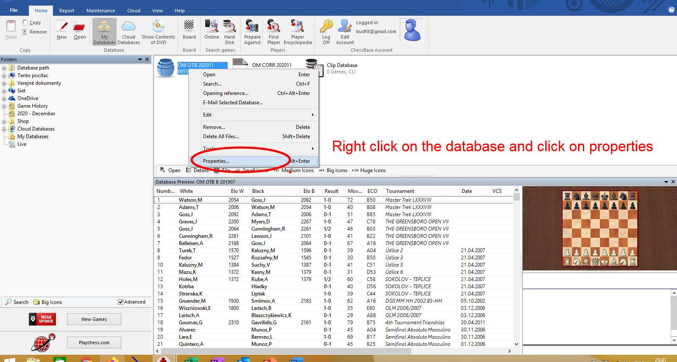677x362 pixels.
Task: Click the New Games button
Action: pyautogui.click(x=94, y=319)
